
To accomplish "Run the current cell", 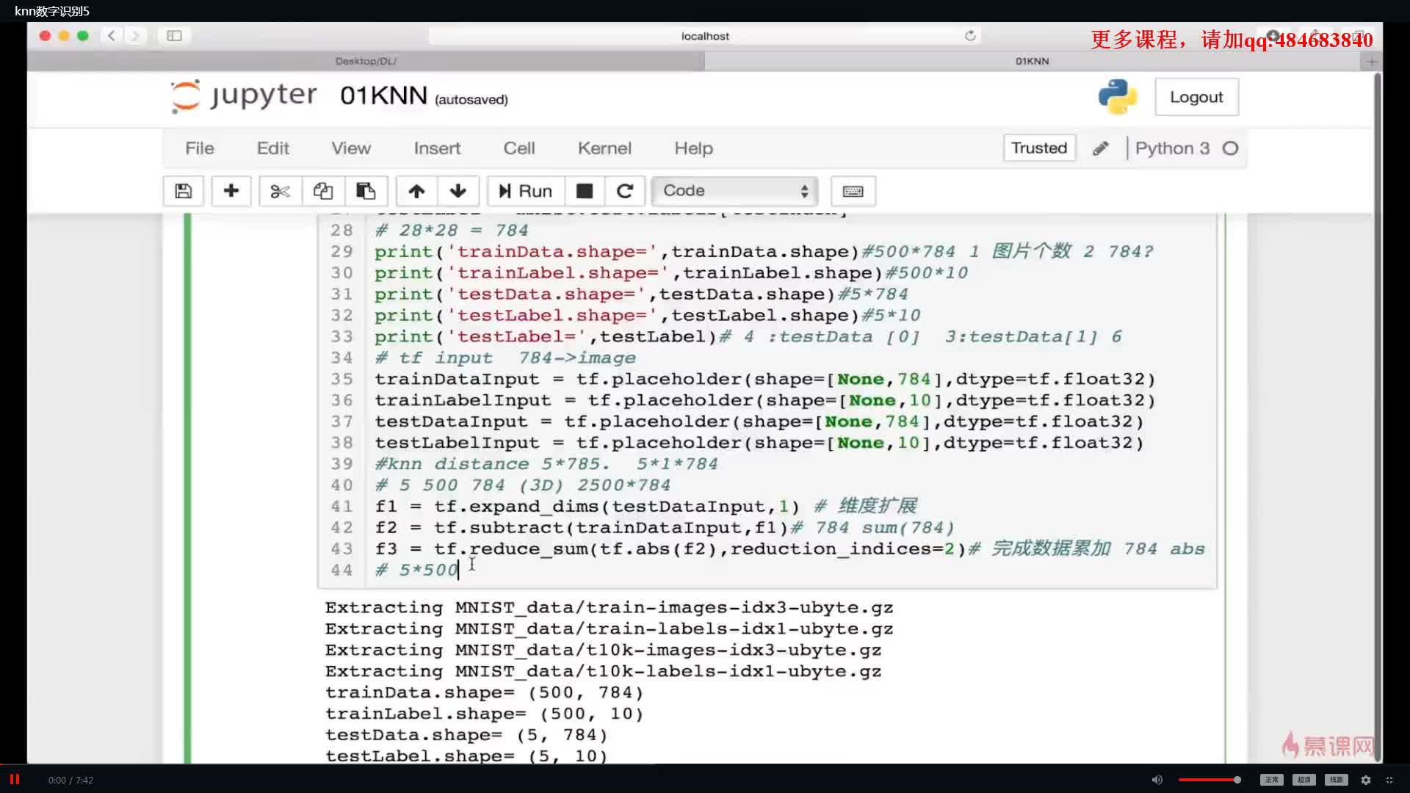I will click(526, 191).
